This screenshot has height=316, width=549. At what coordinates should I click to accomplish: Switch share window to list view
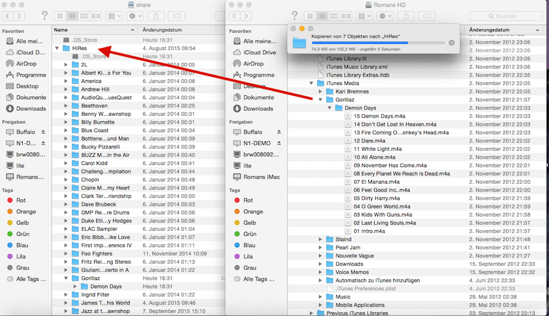[x=72, y=15]
